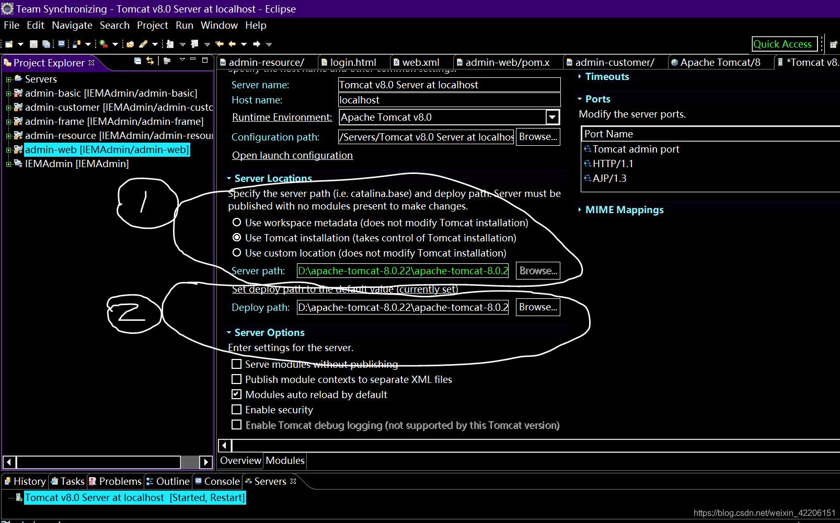Click the server with database toolbar icon

[76, 43]
